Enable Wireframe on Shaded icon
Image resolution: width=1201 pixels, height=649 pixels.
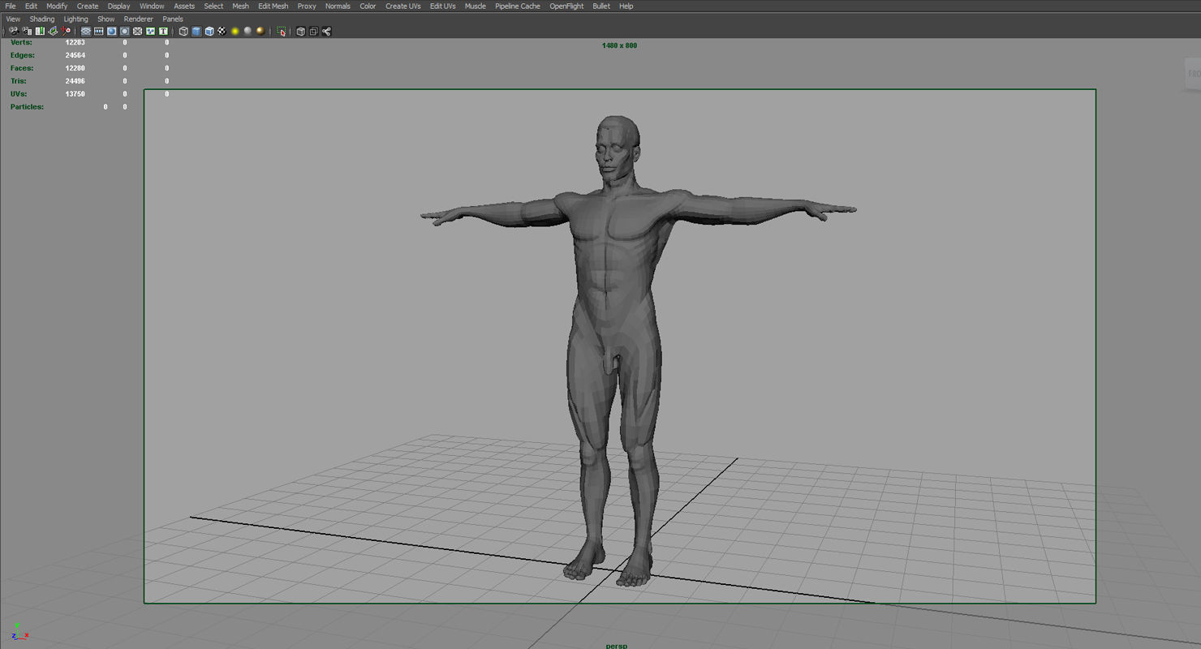click(x=209, y=31)
